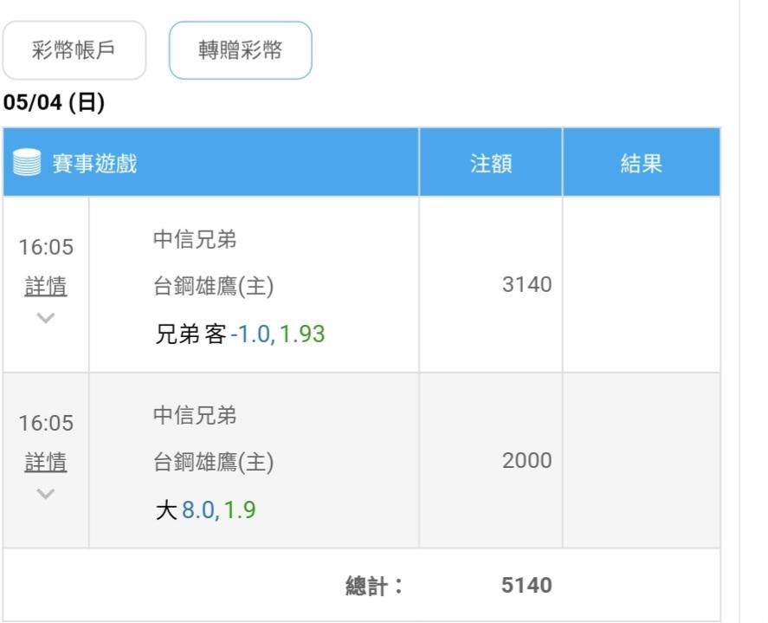Select 中信兄弟 team in the second row
Image resolution: width=768 pixels, height=623 pixels.
195,416
